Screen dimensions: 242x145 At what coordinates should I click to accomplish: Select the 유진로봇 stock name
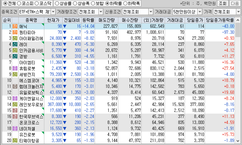[27, 135]
